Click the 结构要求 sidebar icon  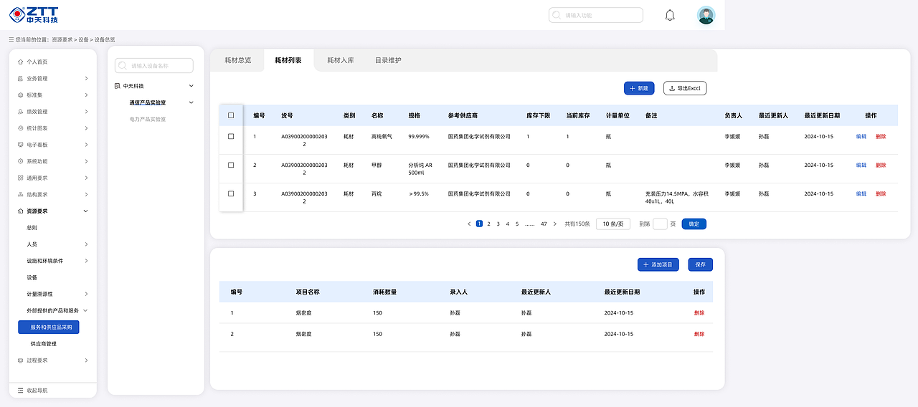20,194
